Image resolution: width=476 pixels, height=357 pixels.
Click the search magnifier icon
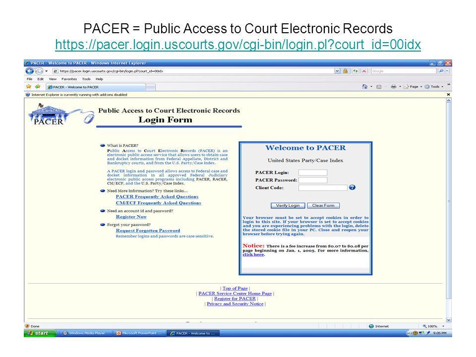[441, 71]
